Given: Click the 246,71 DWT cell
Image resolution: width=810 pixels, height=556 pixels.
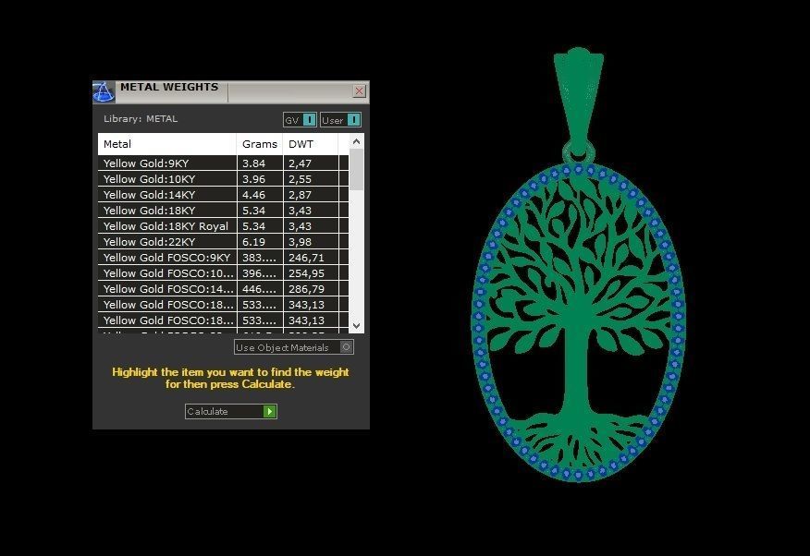Looking at the screenshot, I should [311, 258].
